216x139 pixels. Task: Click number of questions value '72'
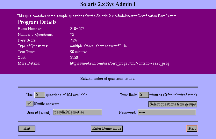tap(72, 35)
